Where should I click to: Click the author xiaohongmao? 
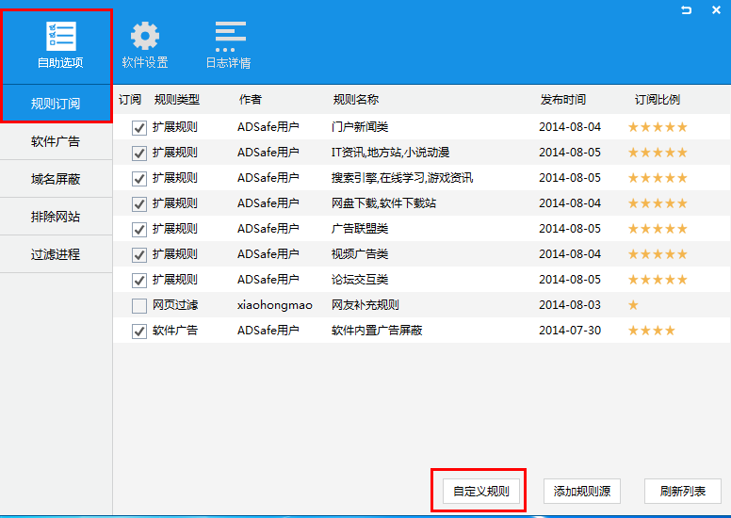click(274, 305)
